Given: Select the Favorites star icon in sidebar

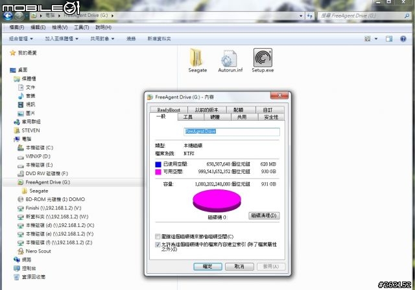Looking at the screenshot, I should 12,53.
